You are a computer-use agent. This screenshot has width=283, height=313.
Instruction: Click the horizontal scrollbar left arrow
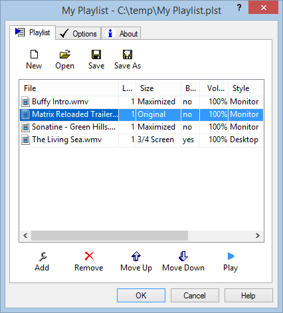coord(25,235)
